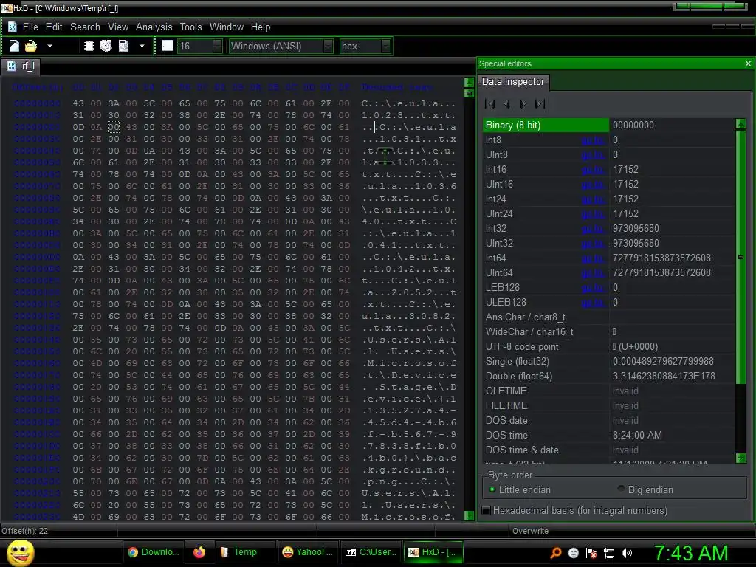This screenshot has width=756, height=567.
Task: Switch to Yahoo! Messenger taskbar button
Action: coord(308,552)
